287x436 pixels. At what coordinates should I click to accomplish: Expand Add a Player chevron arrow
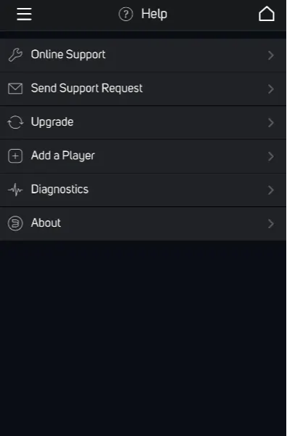[271, 156]
